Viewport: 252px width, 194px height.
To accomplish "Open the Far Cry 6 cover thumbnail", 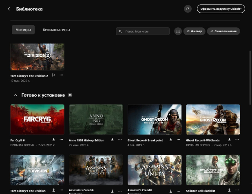I will pyautogui.click(x=37, y=119).
